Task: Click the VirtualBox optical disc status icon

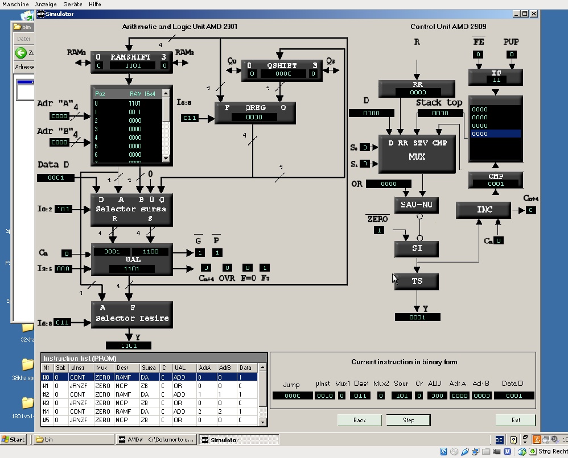Action: click(454, 452)
